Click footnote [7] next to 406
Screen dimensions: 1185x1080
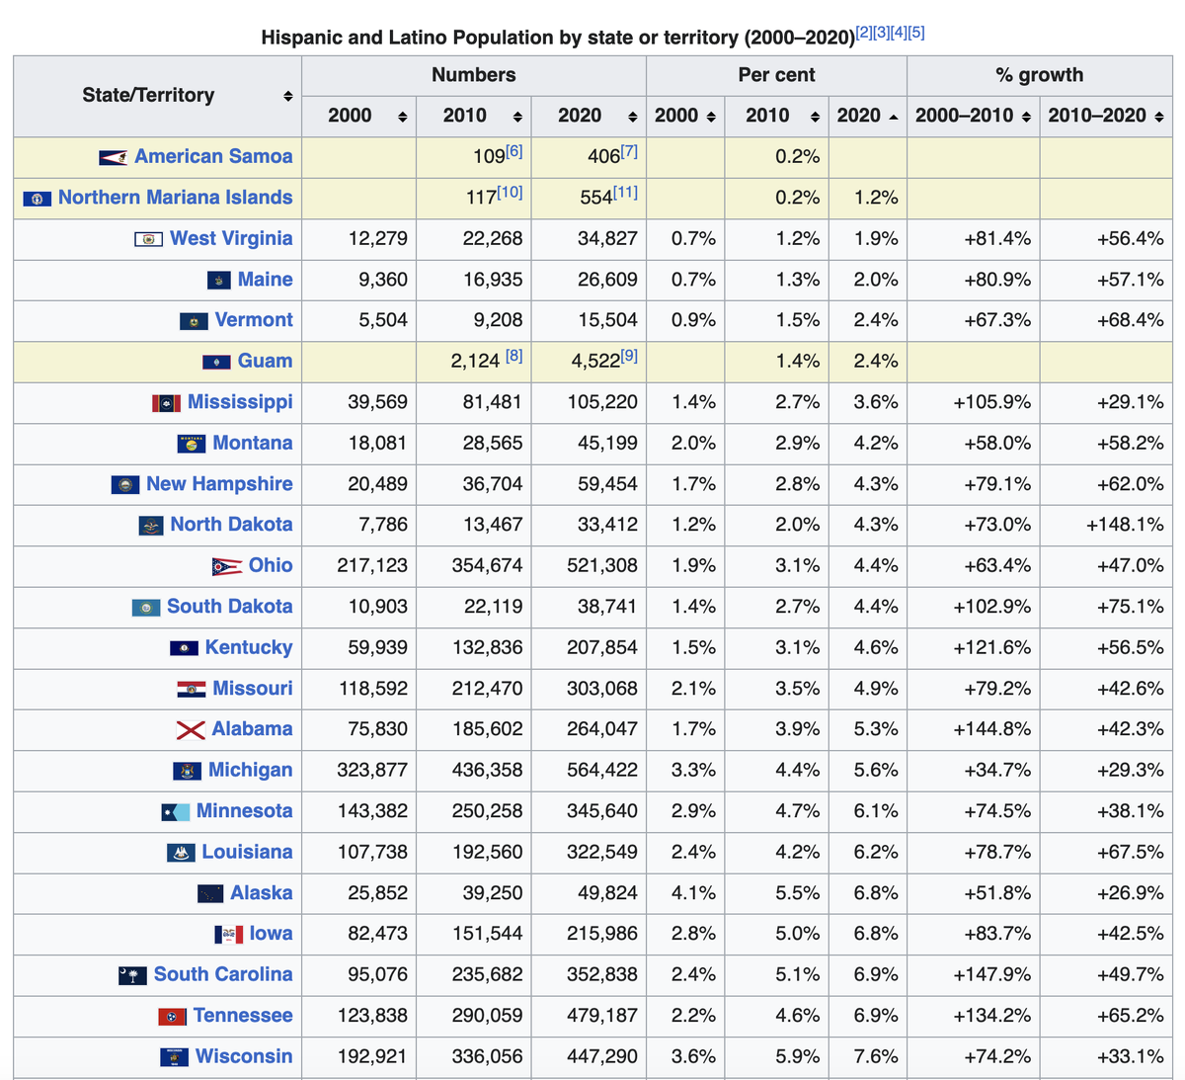pyautogui.click(x=629, y=151)
